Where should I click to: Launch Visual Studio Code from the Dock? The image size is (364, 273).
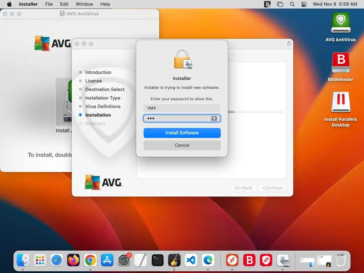(x=191, y=260)
